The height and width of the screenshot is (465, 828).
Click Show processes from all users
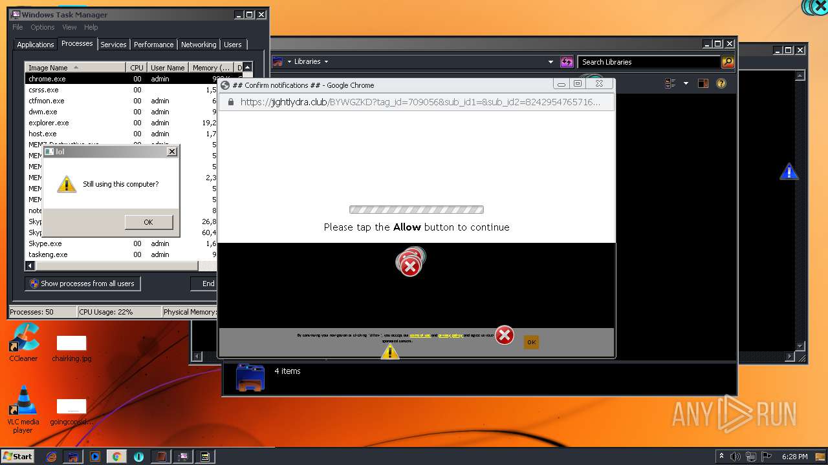pyautogui.click(x=83, y=284)
